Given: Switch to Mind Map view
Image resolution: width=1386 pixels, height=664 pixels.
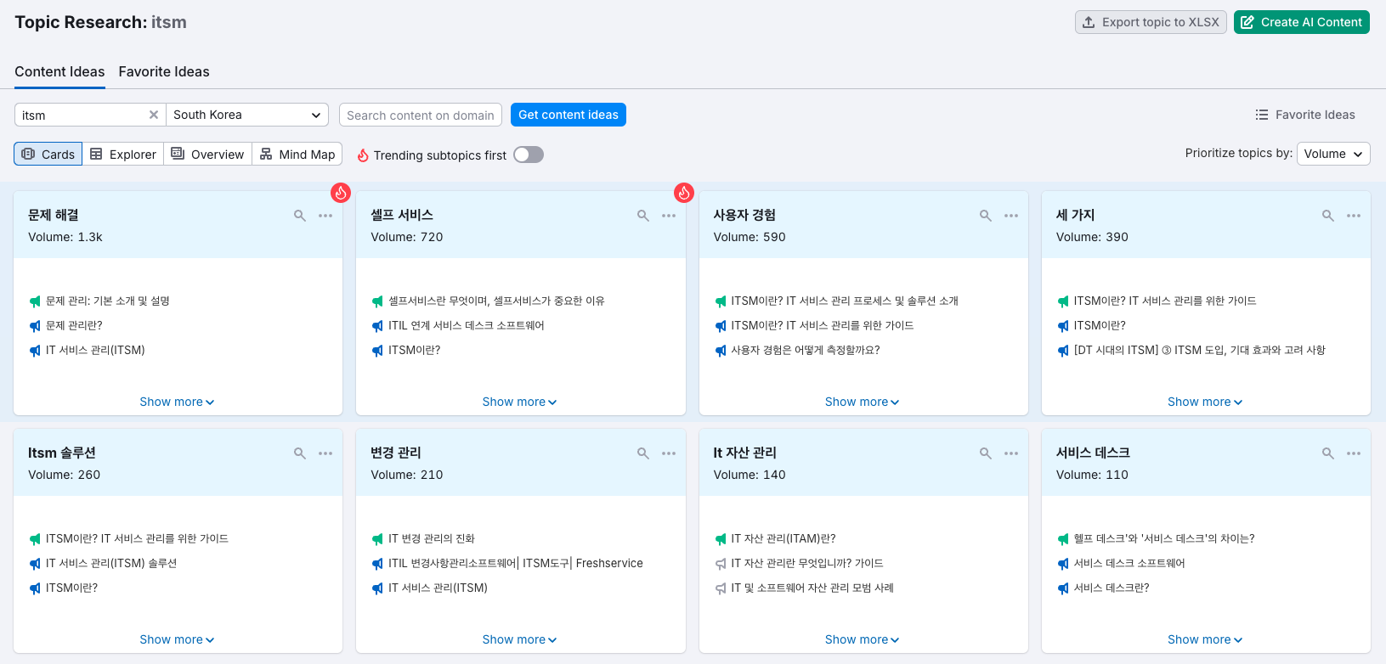Looking at the screenshot, I should [x=297, y=154].
